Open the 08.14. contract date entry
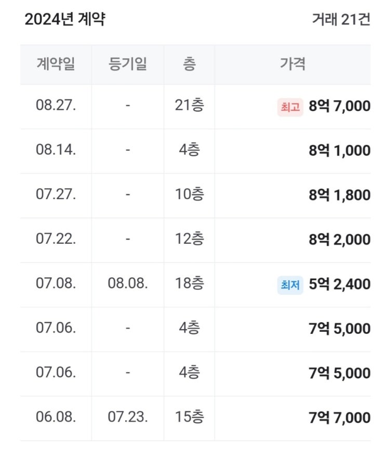The height and width of the screenshot is (457, 386). point(56,151)
